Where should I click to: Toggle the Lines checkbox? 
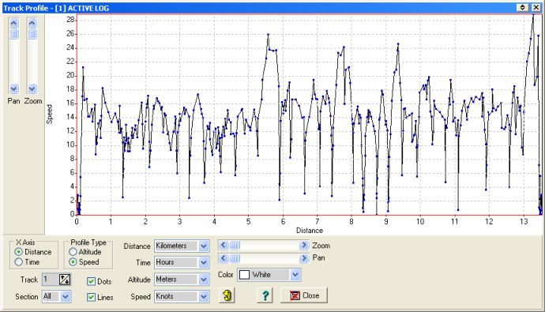coord(91,297)
